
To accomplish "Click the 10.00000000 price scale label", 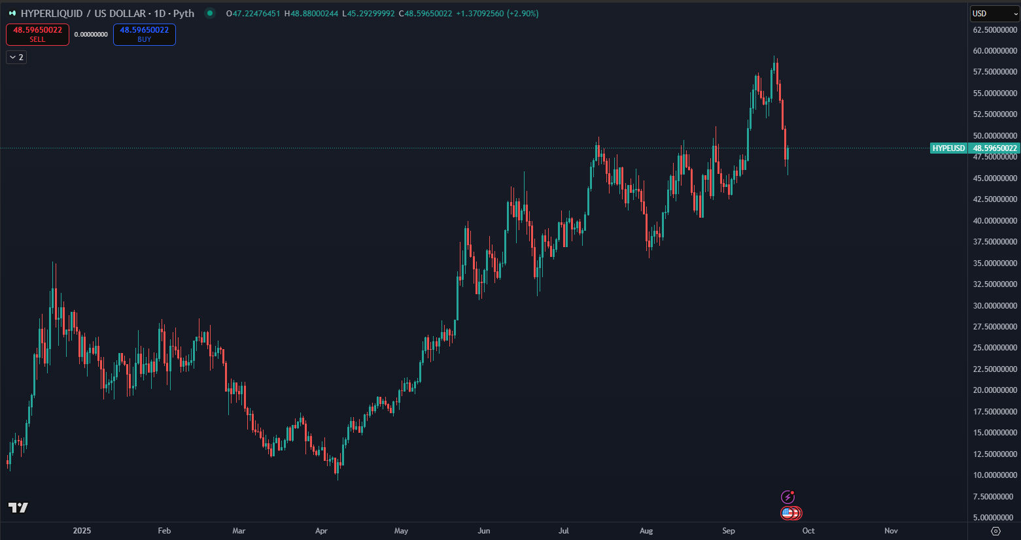I will pyautogui.click(x=995, y=475).
